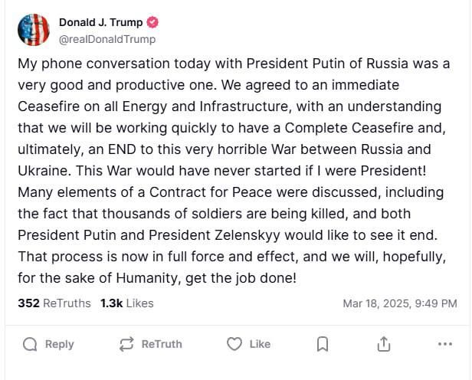Click the heart icon to like the post
Viewport: 472px width, 380px height.
(234, 345)
